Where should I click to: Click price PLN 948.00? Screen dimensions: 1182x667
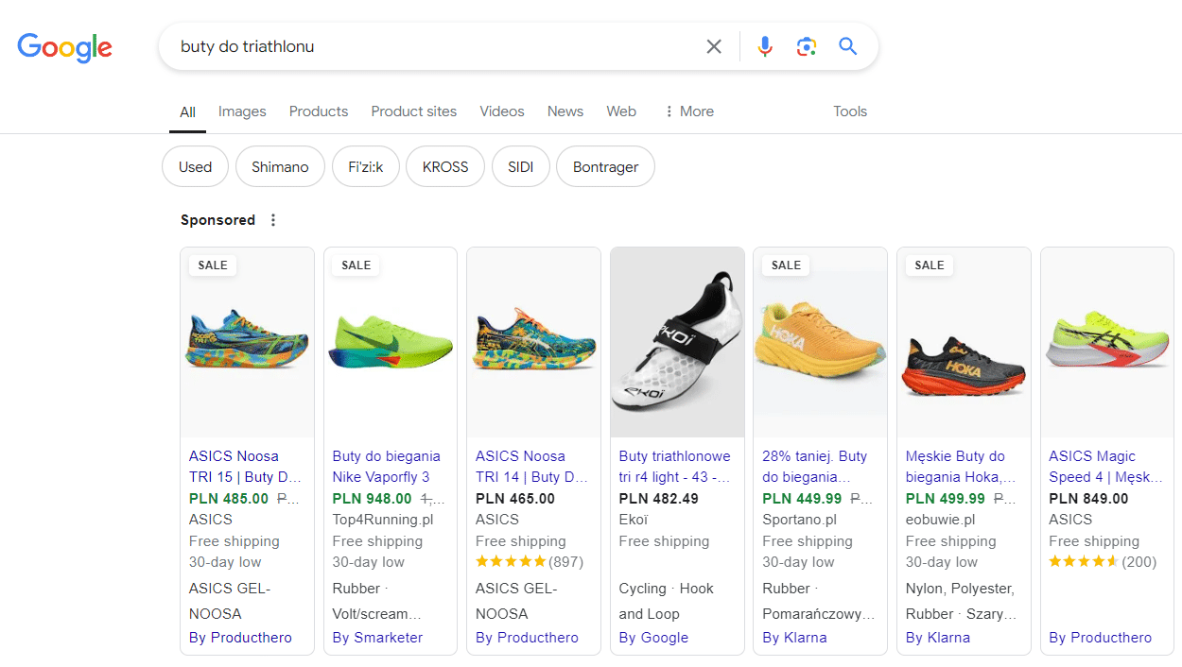[373, 499]
